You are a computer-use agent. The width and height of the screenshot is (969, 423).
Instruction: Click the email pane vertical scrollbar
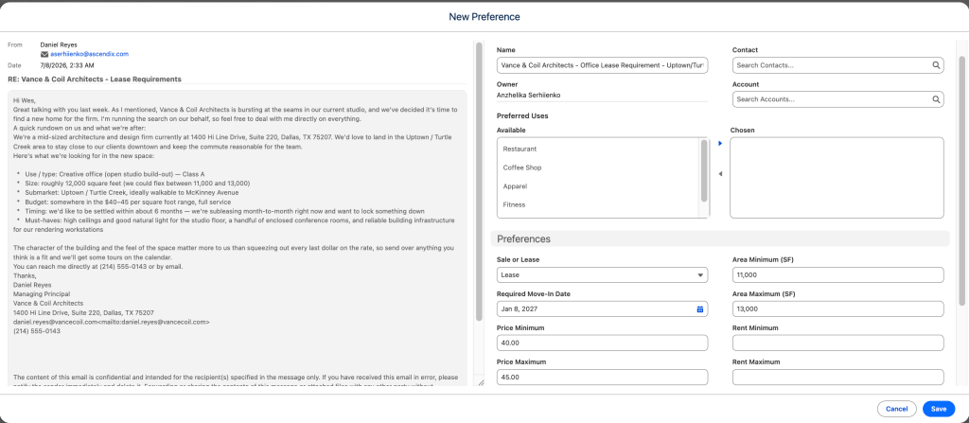click(479, 183)
